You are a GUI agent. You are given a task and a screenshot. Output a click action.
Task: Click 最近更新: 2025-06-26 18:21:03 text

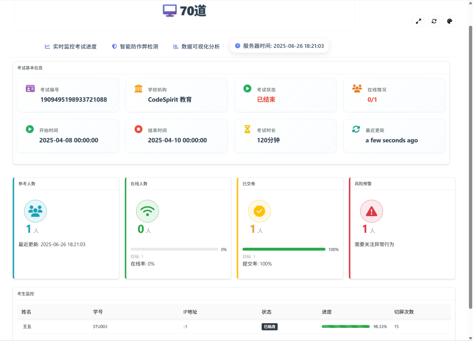(x=52, y=245)
